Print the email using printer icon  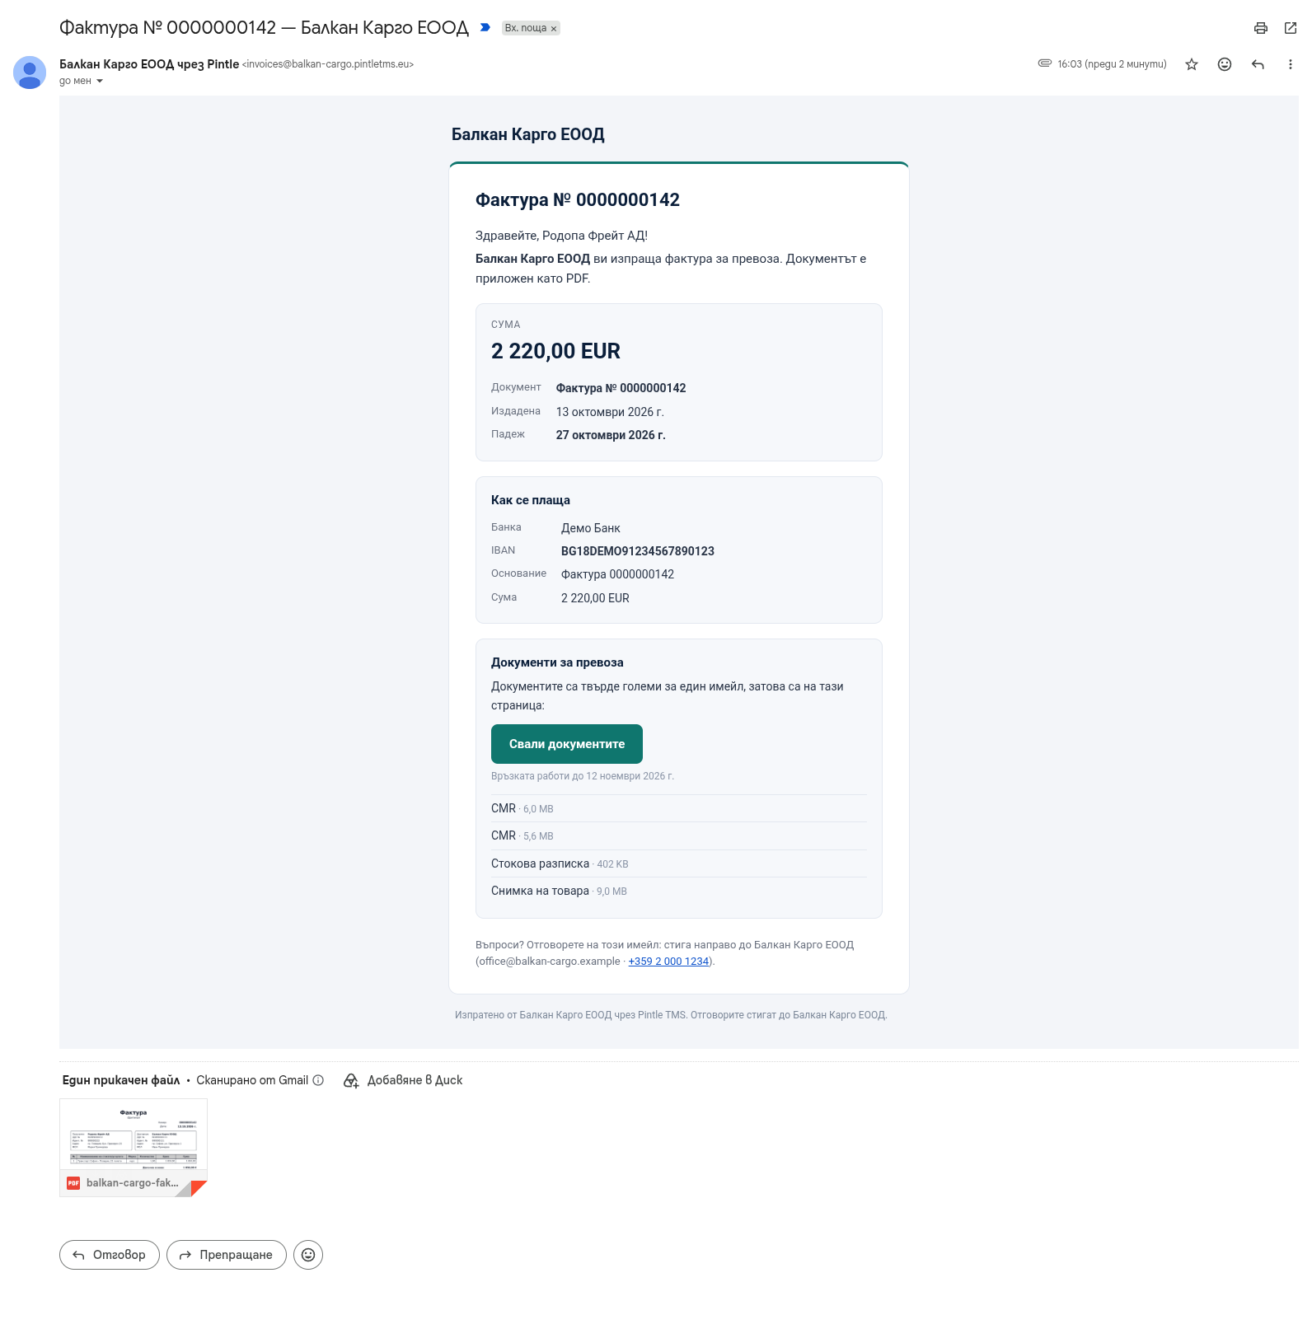[x=1261, y=28]
